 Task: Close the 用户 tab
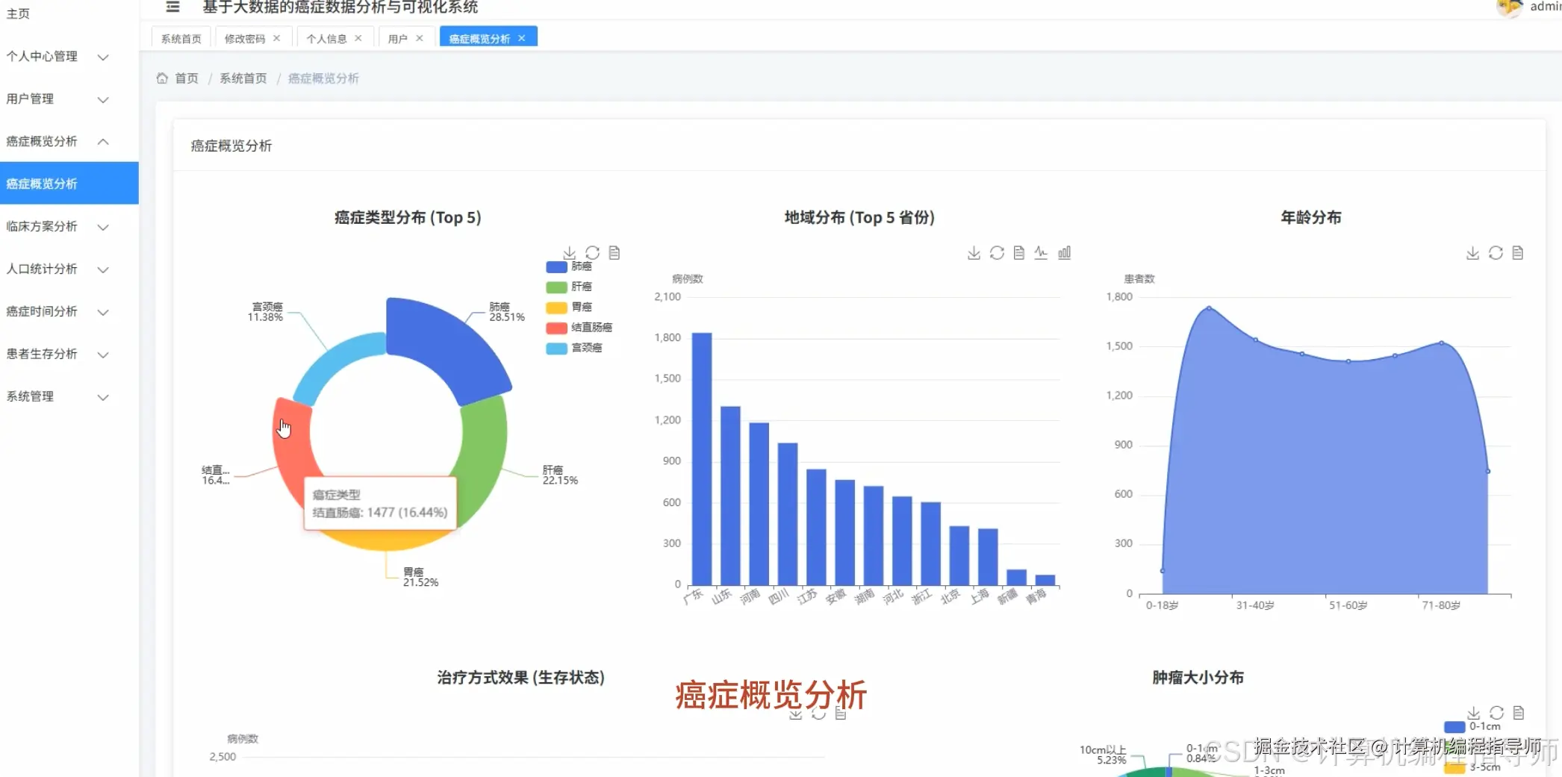[420, 37]
